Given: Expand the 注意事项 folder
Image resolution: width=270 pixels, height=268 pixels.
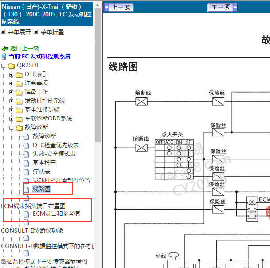Looking at the screenshot, I should pyautogui.click(x=11, y=83).
